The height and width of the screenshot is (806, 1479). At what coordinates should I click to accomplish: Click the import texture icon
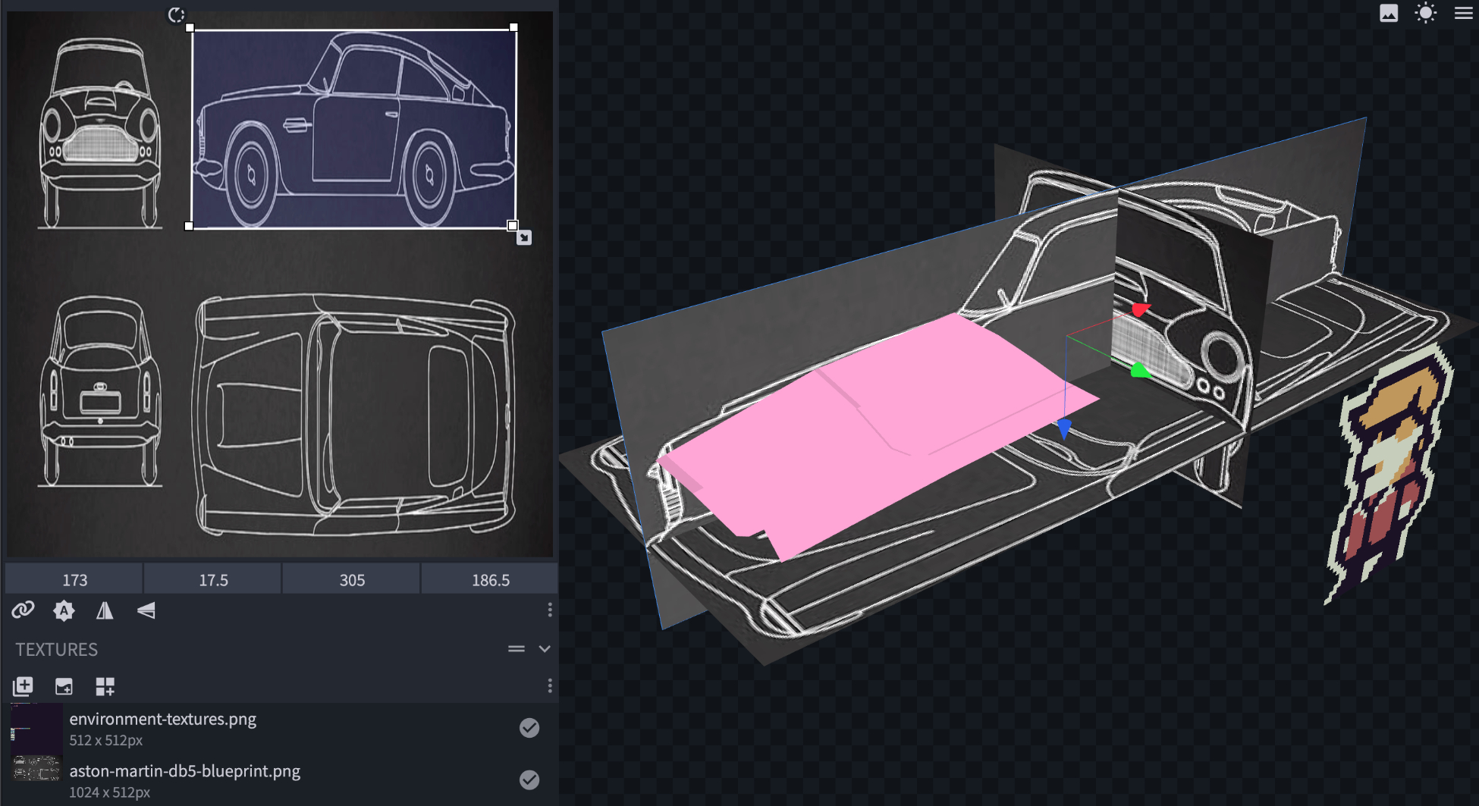pyautogui.click(x=23, y=687)
